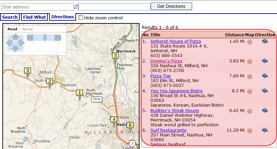Focus the Start address input field
Screen dimensions: 277x149
click(37, 7)
